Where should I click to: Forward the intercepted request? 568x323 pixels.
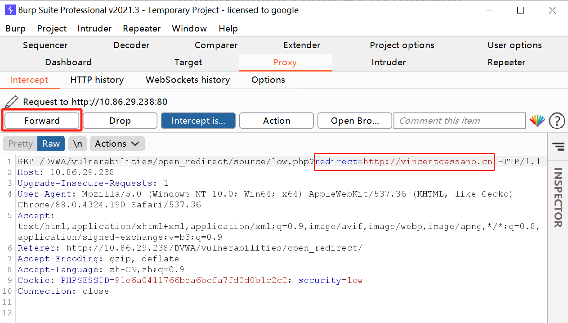42,121
